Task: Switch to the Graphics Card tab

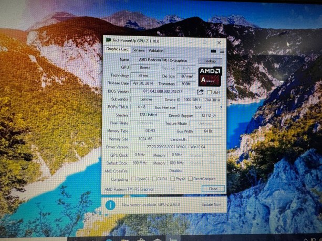Action: (x=117, y=49)
